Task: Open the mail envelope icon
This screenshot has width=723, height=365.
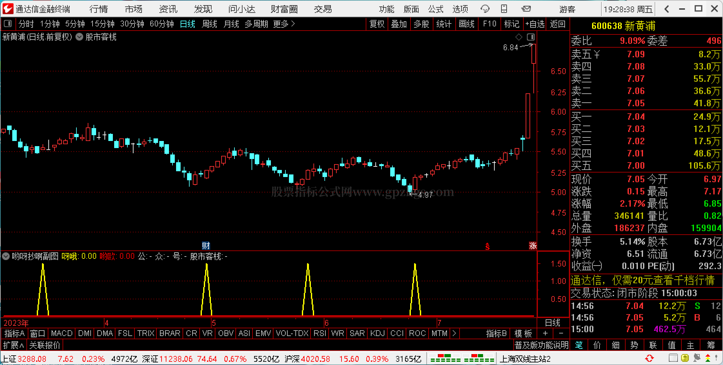Action: coord(526,9)
